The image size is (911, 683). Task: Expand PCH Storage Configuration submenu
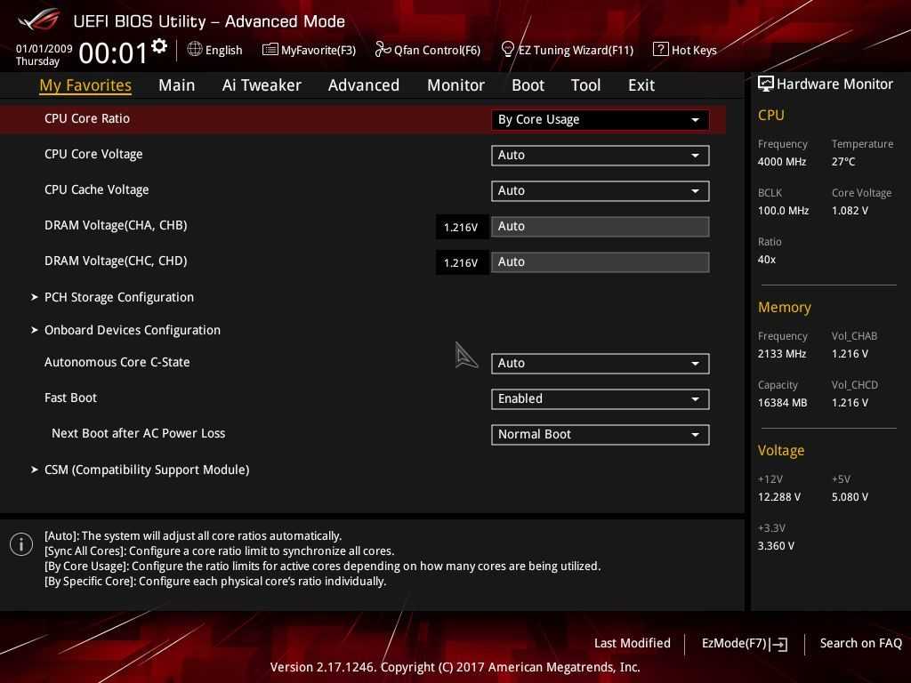[x=118, y=297]
